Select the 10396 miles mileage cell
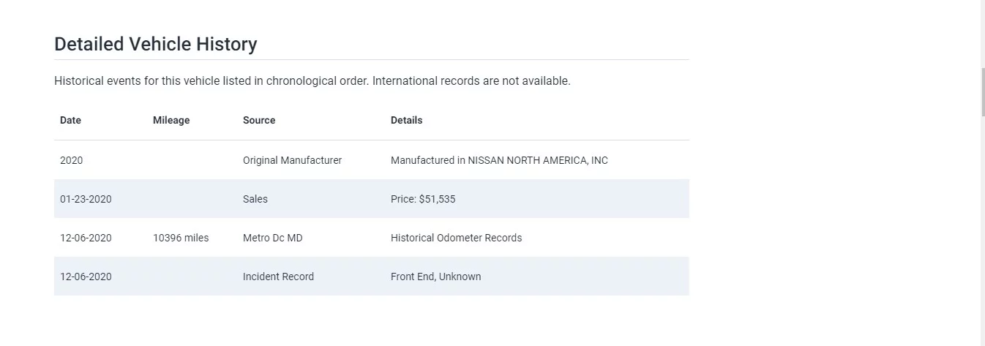Image resolution: width=985 pixels, height=346 pixels. 181,238
